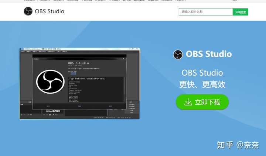This screenshot has width=266, height=156.
Task: Click the green 360搜索 search button
Action: 241,12
